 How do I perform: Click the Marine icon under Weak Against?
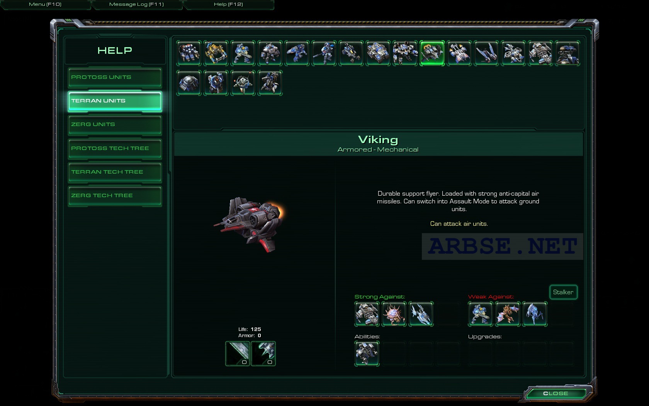click(x=481, y=314)
